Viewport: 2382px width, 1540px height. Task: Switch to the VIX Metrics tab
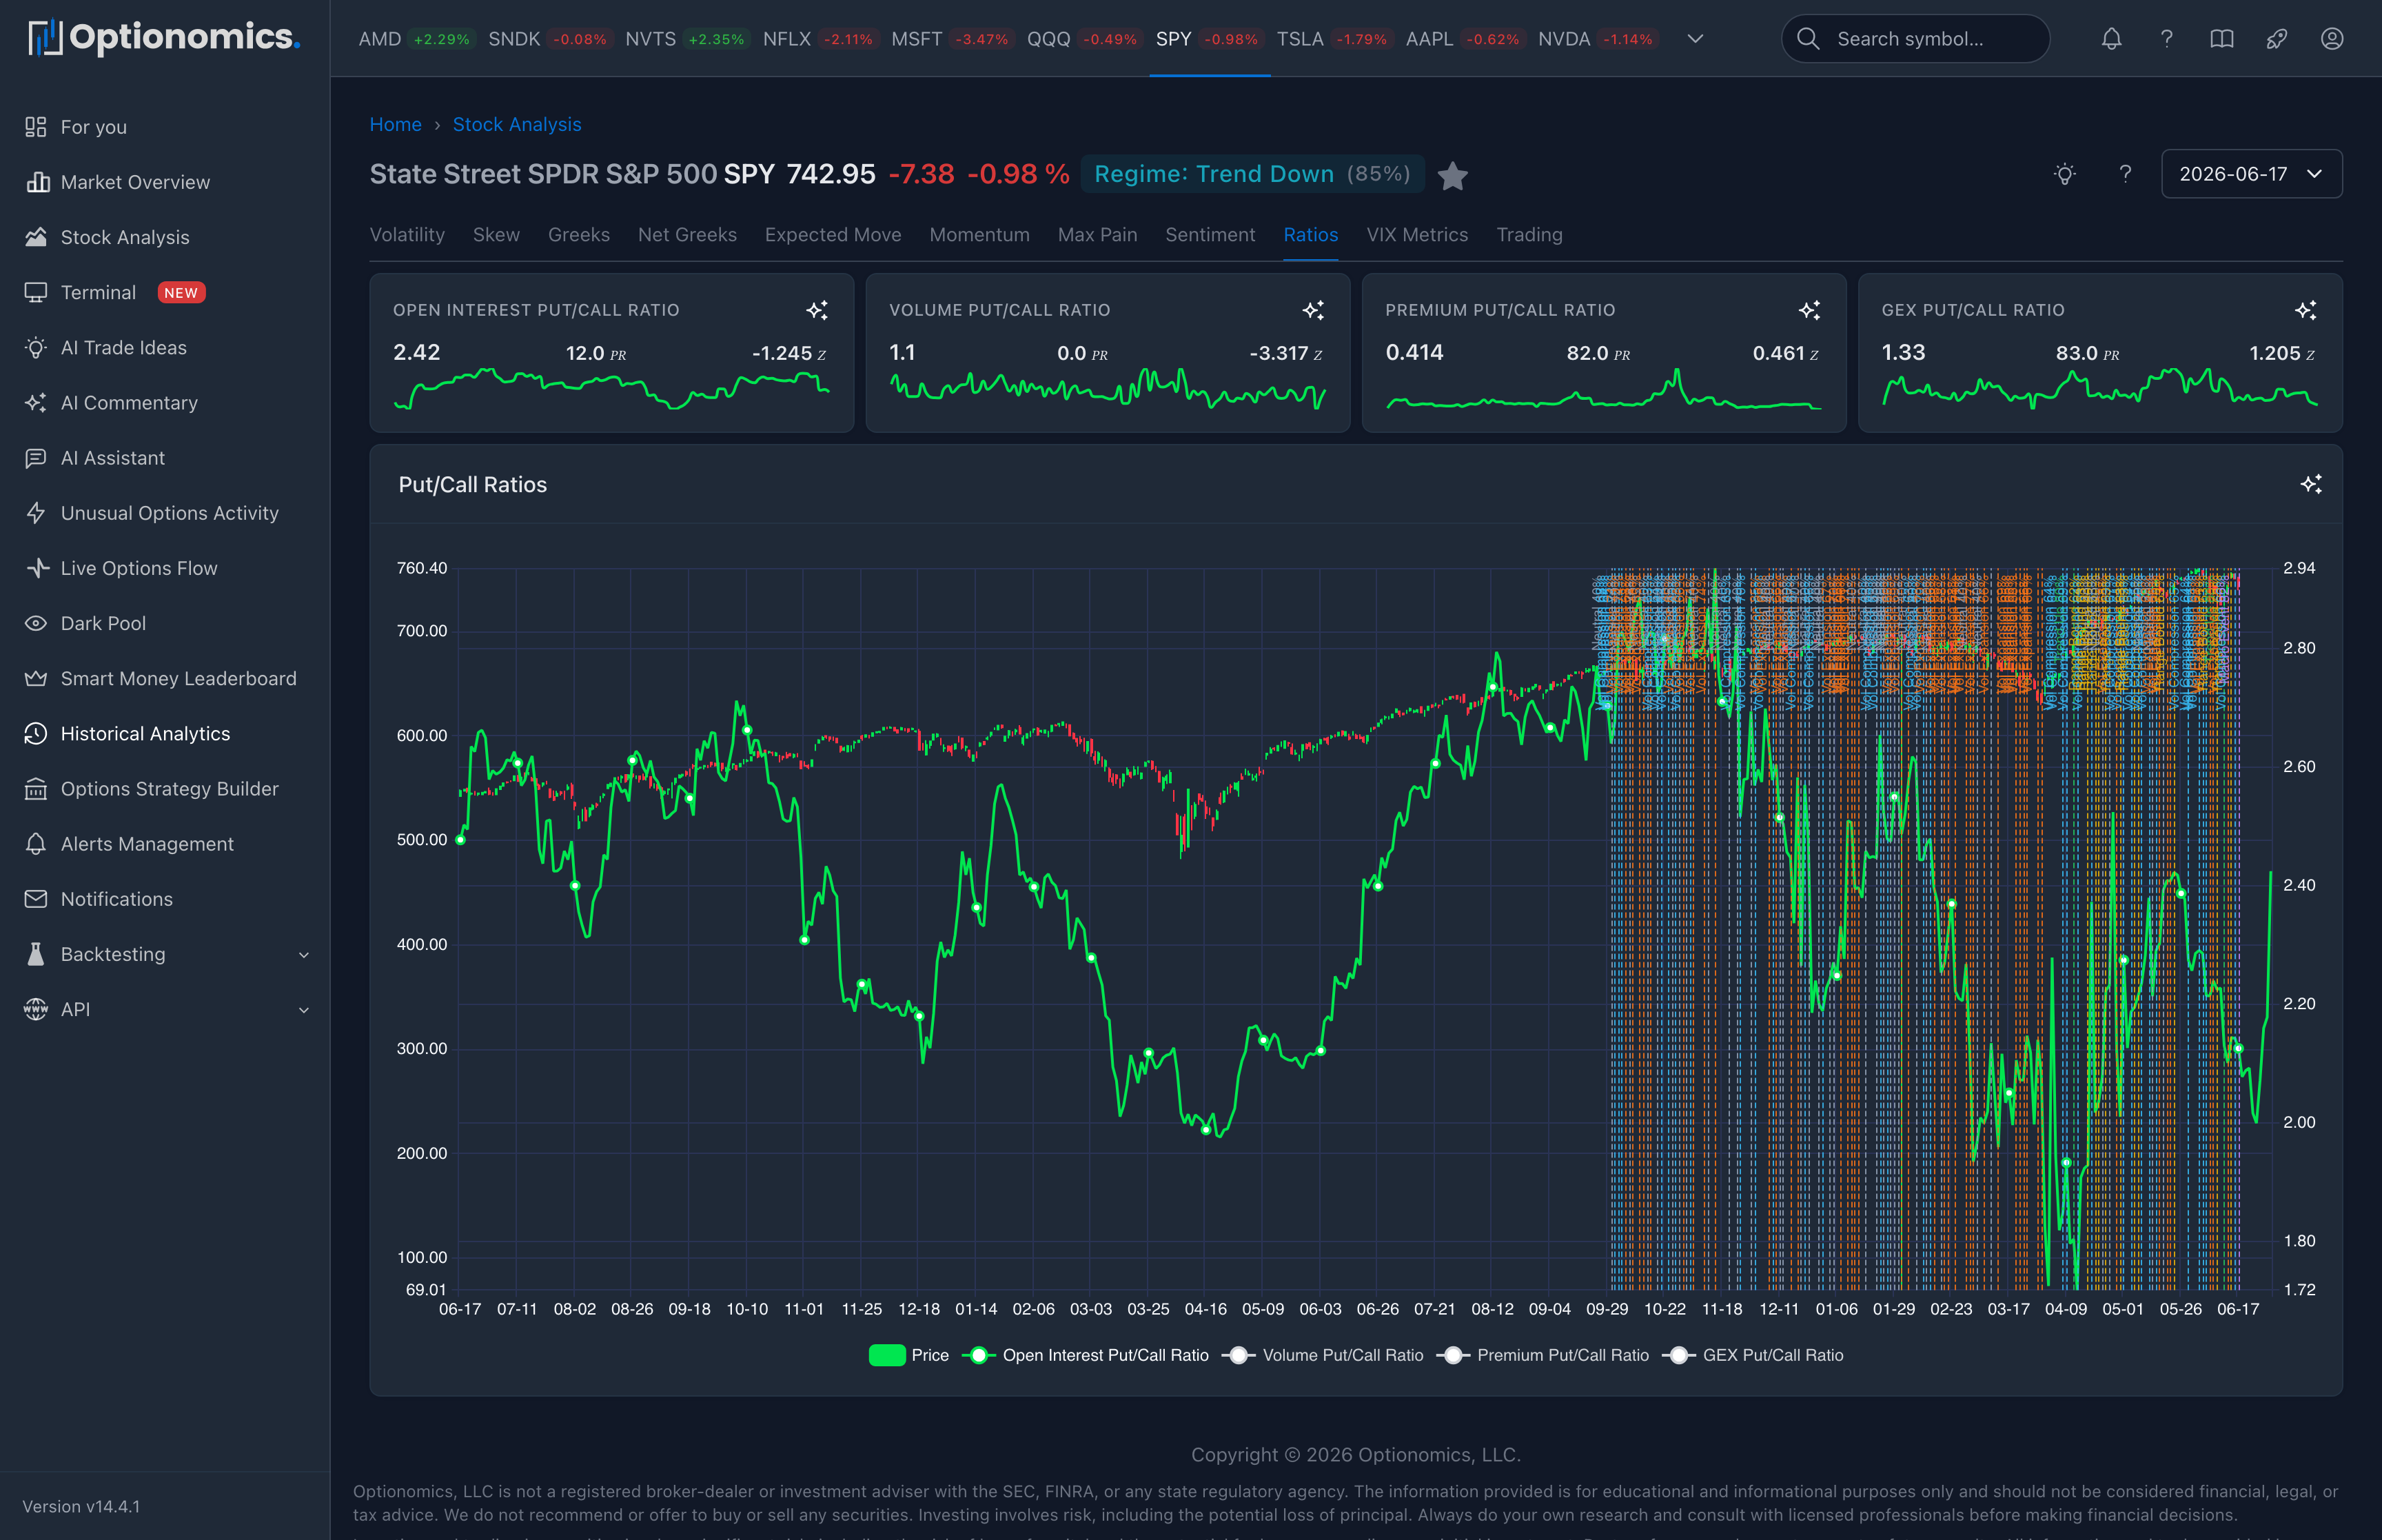tap(1416, 235)
